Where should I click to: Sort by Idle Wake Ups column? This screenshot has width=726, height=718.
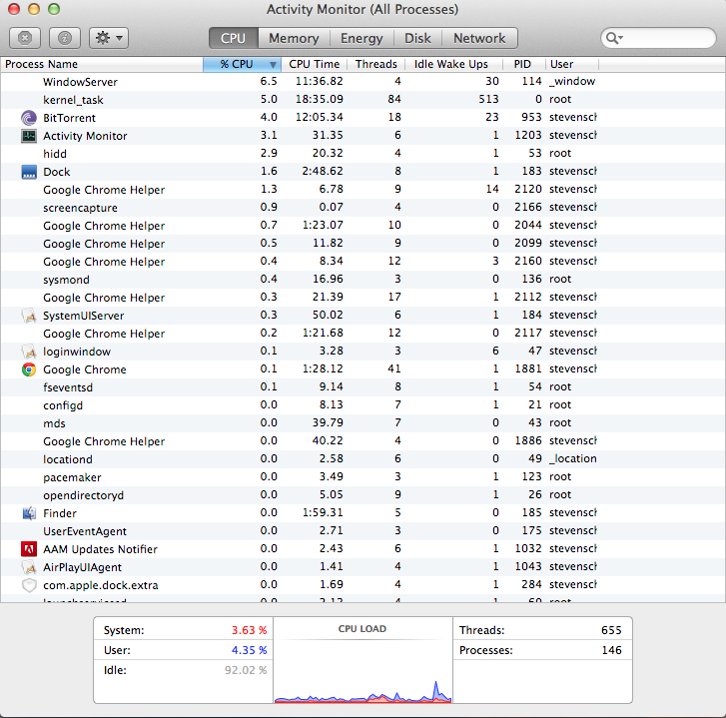click(x=451, y=64)
